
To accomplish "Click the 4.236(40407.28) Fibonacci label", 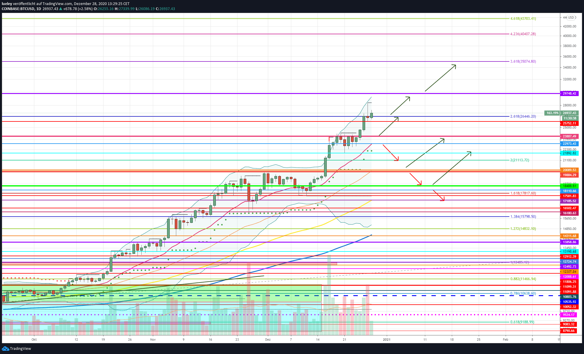I will tap(523, 34).
